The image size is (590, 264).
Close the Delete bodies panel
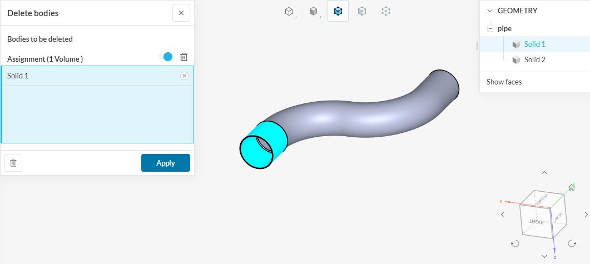181,13
